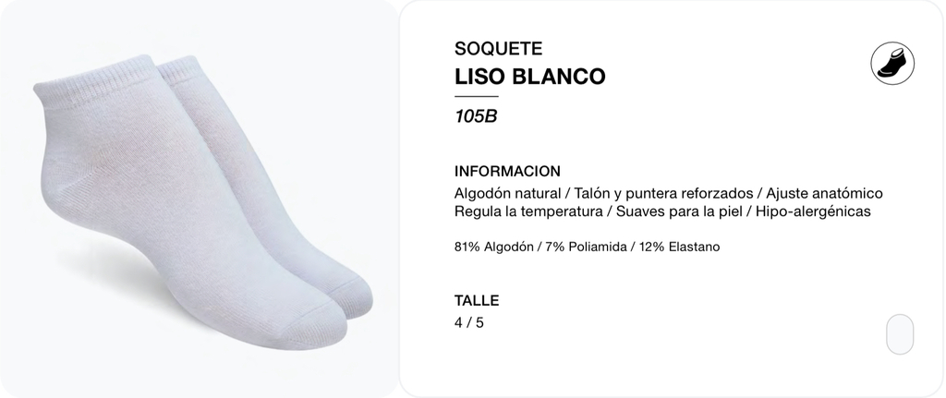Screen dimensions: 946x398
Task: Click the divider line under the title
Action: [476, 96]
